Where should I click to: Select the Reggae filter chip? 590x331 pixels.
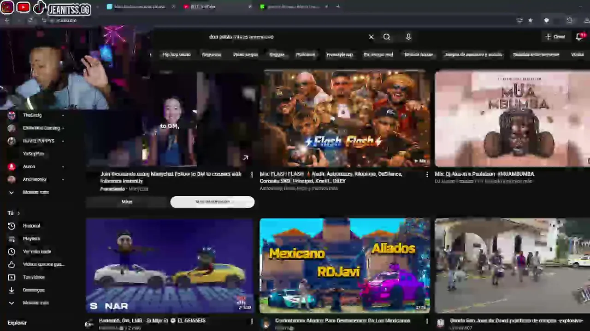pyautogui.click(x=277, y=54)
